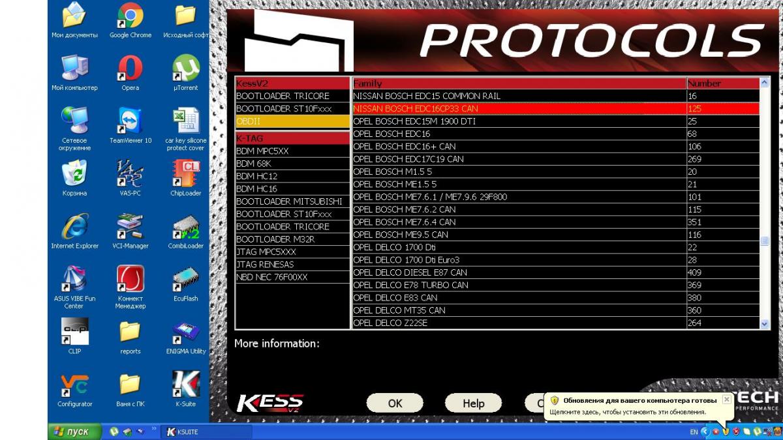783x440 pixels.
Task: Close the update notification balloon
Action: click(x=726, y=400)
